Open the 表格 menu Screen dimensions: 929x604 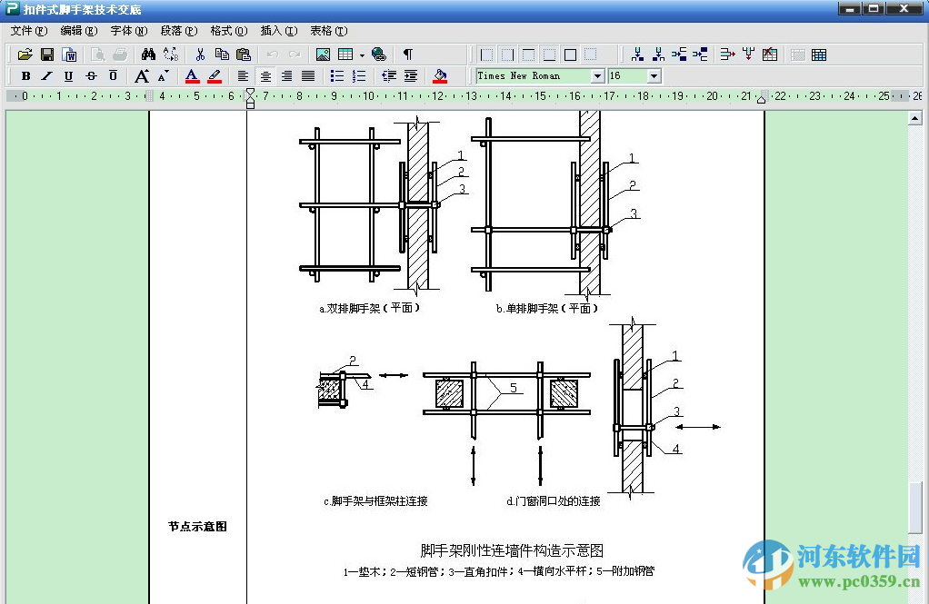[328, 31]
